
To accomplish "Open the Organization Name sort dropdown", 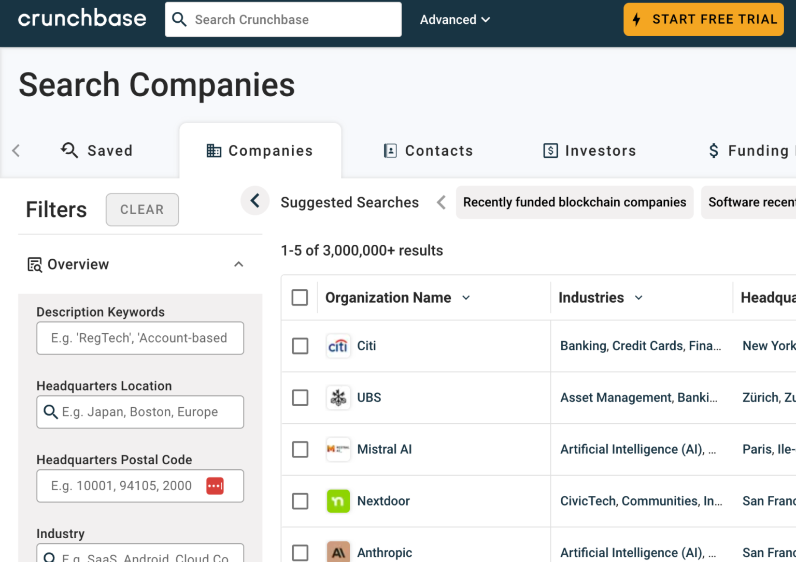I will (465, 298).
